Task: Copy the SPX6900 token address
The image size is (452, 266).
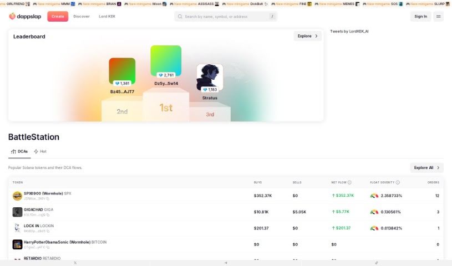Action: (48, 198)
